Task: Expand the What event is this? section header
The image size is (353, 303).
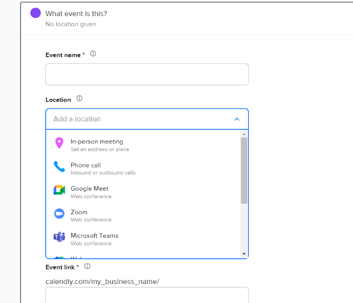Action: (76, 14)
